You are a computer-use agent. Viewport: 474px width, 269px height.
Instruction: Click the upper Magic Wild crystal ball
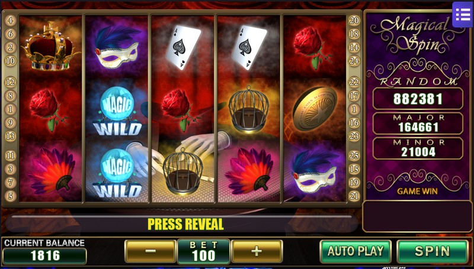pos(117,111)
